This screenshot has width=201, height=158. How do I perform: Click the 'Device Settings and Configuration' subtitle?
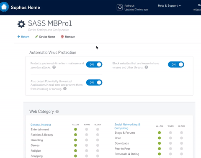[x=49, y=30]
